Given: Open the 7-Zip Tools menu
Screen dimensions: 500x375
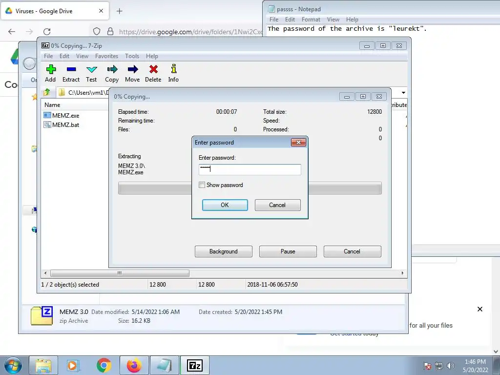Looking at the screenshot, I should (132, 56).
